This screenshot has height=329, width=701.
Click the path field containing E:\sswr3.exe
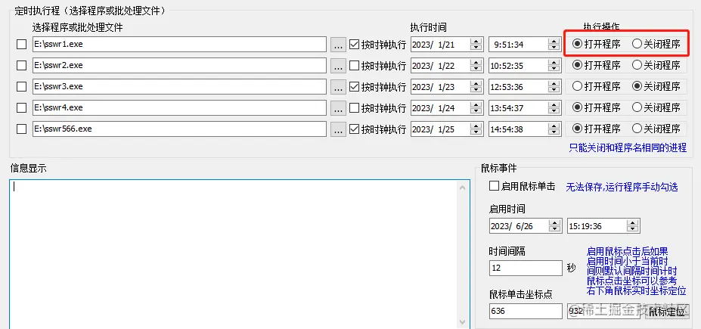pos(179,86)
